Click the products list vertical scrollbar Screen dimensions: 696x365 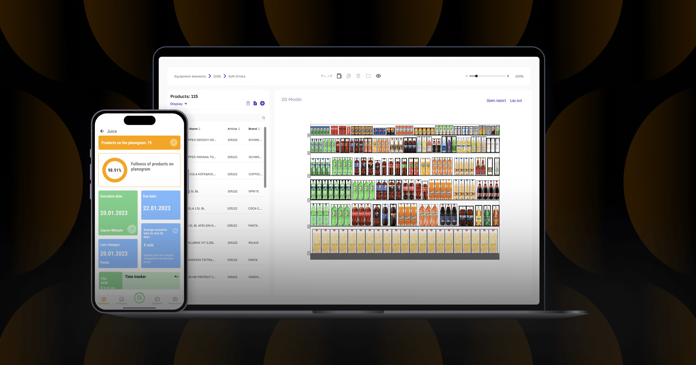point(265,157)
